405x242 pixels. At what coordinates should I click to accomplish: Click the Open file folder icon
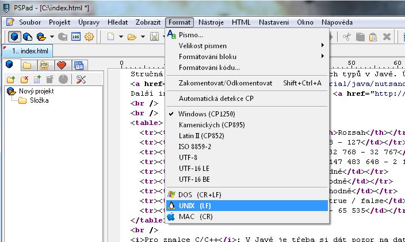coord(131,37)
